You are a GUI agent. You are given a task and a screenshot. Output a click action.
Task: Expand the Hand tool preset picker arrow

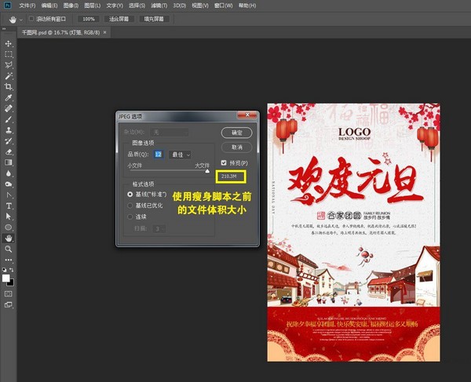pos(21,18)
